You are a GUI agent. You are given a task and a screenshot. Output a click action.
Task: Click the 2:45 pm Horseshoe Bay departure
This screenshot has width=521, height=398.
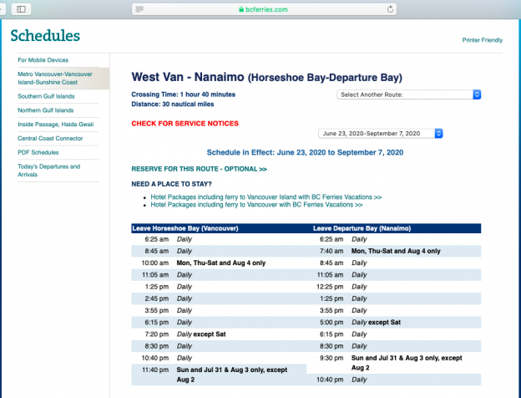tap(156, 298)
